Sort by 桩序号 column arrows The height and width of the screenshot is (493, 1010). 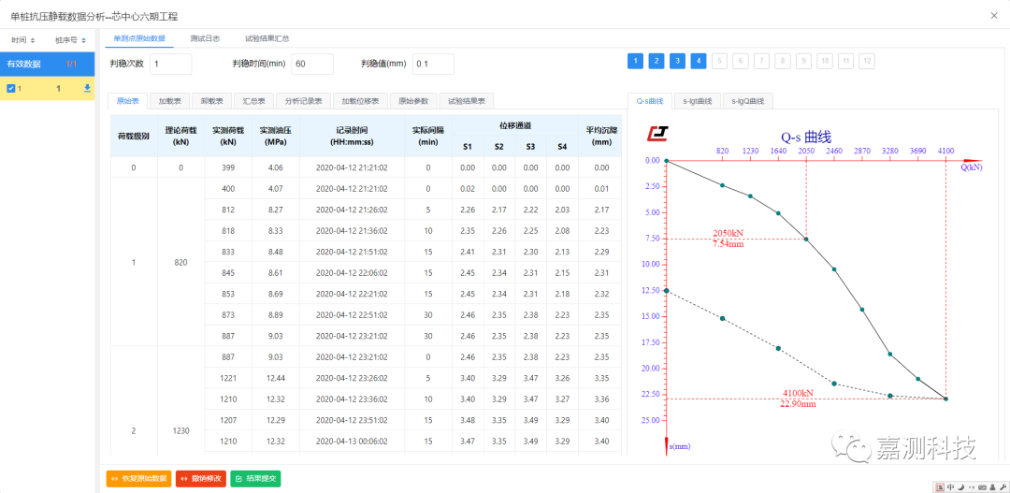coord(84,40)
